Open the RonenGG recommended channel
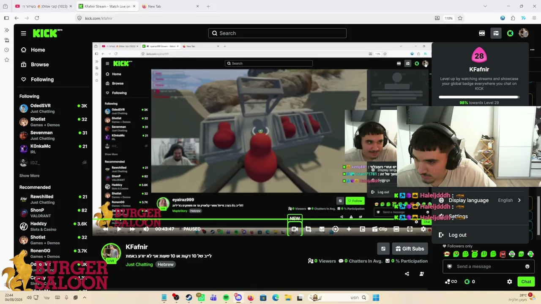Screen dimensions: 541x304 pos(53,253)
